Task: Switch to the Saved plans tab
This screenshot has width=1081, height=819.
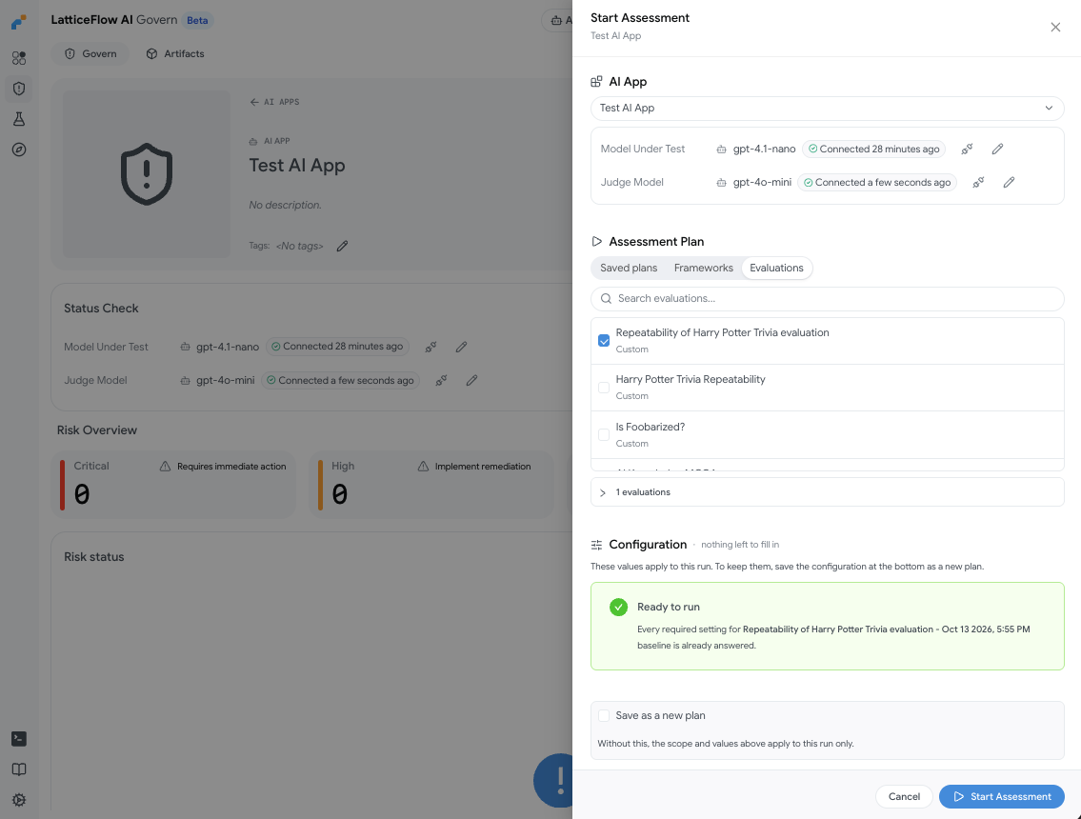Action: coord(629,269)
